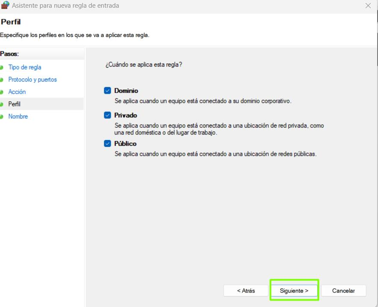Image resolution: width=378 pixels, height=307 pixels.
Task: Click the question '¿Cuándo se aplica esta regla?'
Action: pos(144,65)
